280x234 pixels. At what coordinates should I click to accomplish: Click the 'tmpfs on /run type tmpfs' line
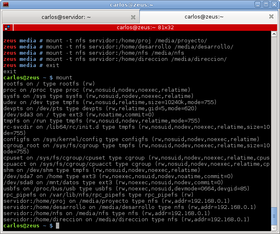(x=102, y=121)
